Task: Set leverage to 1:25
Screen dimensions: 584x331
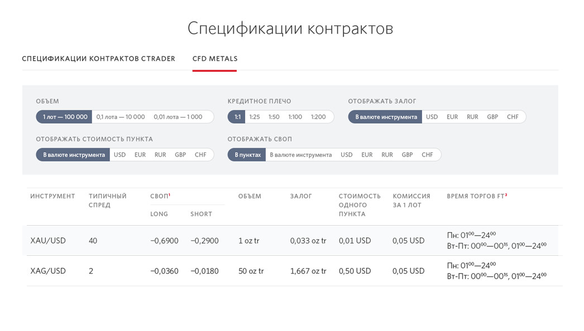Action: [255, 117]
